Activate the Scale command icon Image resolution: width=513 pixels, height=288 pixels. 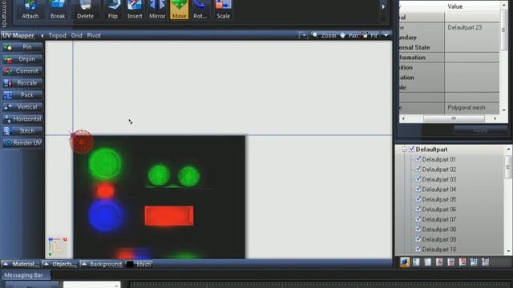223,10
